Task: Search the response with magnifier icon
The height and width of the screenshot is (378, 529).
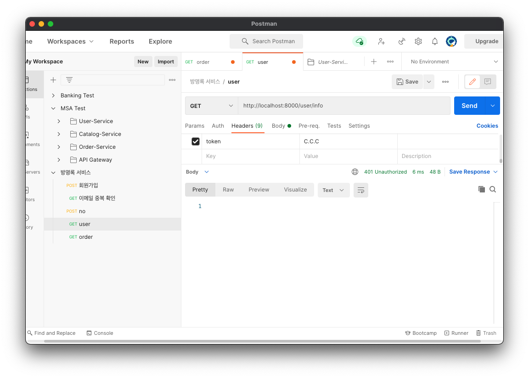Action: (493, 189)
